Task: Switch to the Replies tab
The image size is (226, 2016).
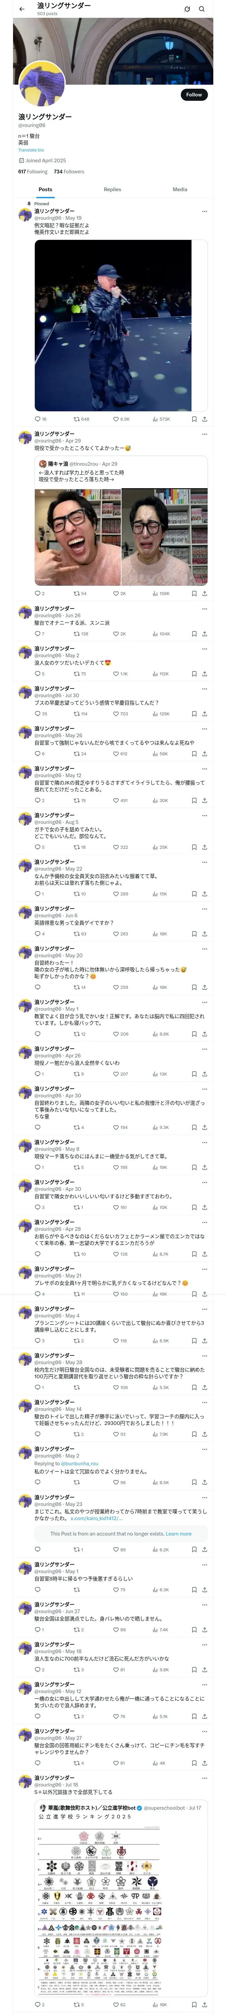Action: [112, 190]
